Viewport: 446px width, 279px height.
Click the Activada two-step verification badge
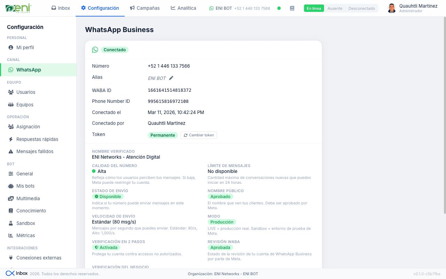[x=106, y=247]
